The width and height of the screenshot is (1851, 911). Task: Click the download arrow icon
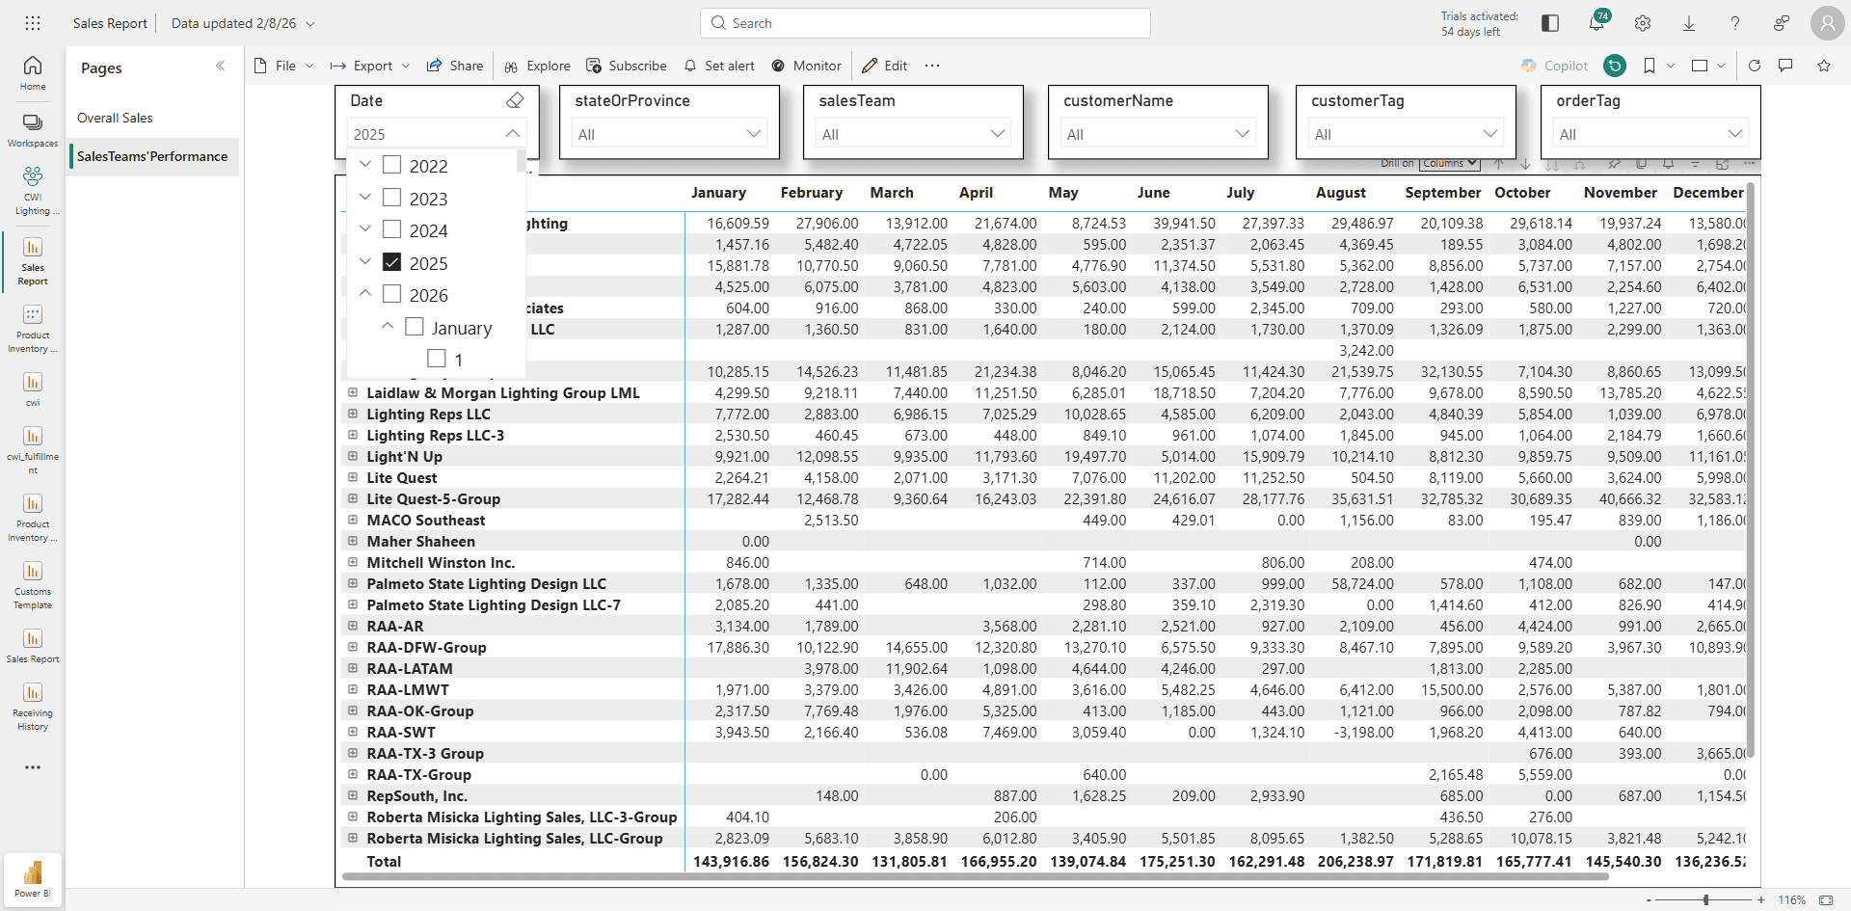[1689, 23]
